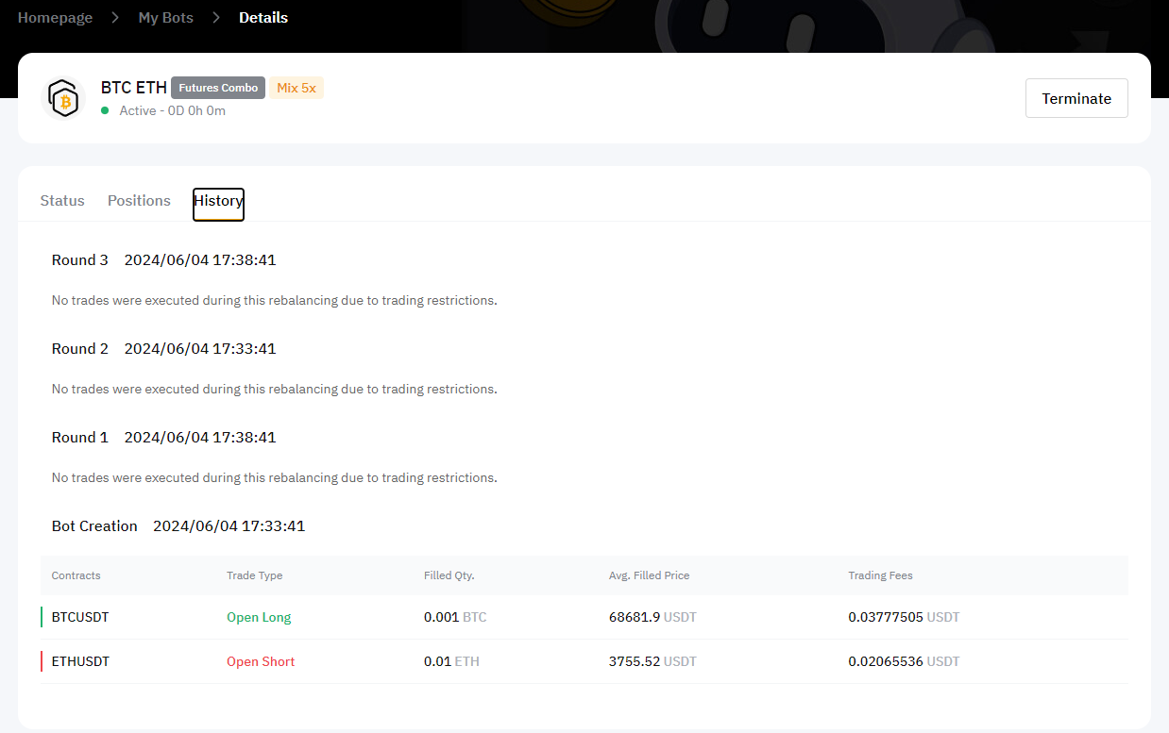This screenshot has width=1169, height=733.
Task: Click the Trading Fees column header
Action: pyautogui.click(x=880, y=575)
